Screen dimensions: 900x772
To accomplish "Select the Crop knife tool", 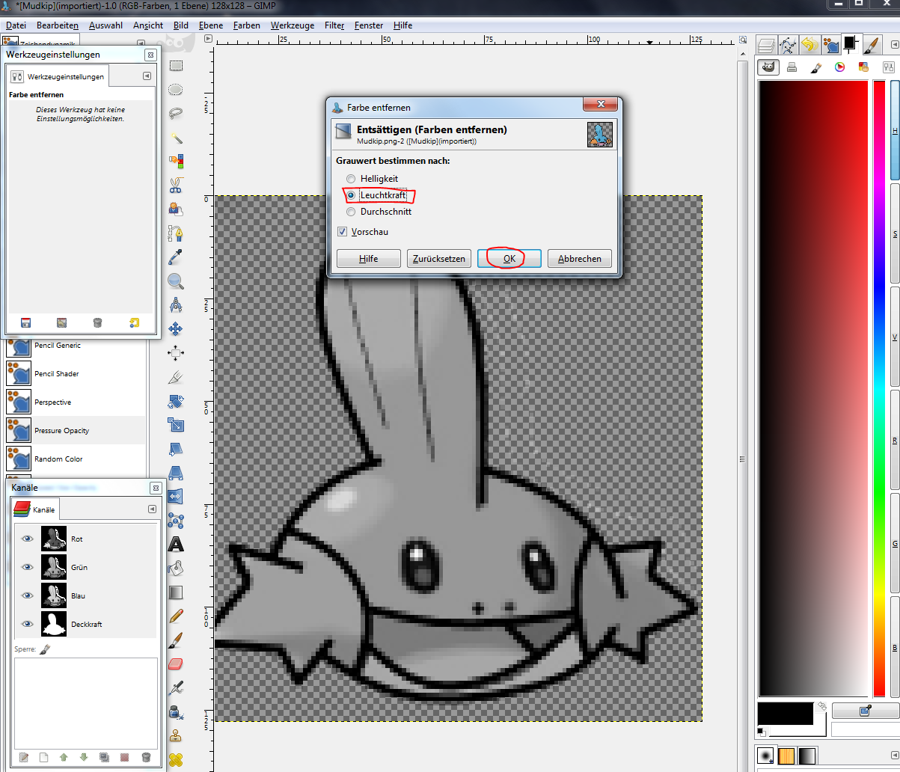I will tap(176, 377).
